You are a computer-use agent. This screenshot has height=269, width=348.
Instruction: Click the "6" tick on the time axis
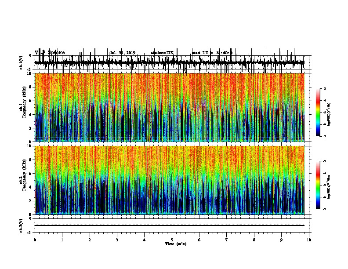click(199, 240)
